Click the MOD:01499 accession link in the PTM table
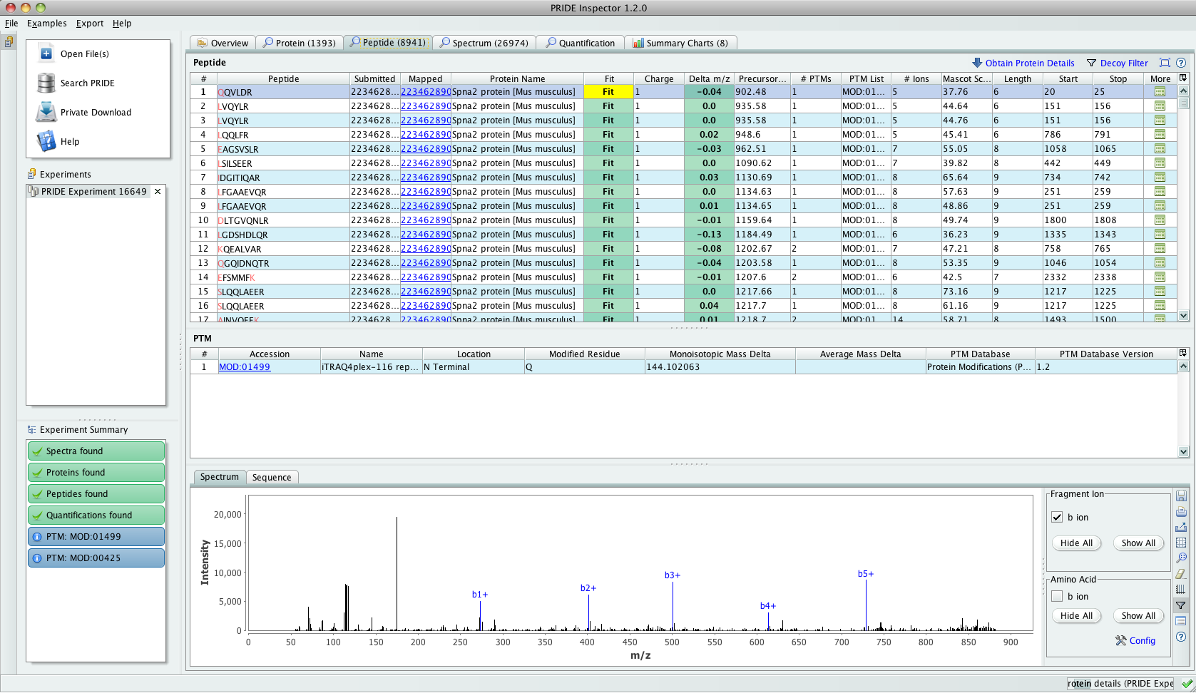This screenshot has height=693, width=1196. (245, 367)
